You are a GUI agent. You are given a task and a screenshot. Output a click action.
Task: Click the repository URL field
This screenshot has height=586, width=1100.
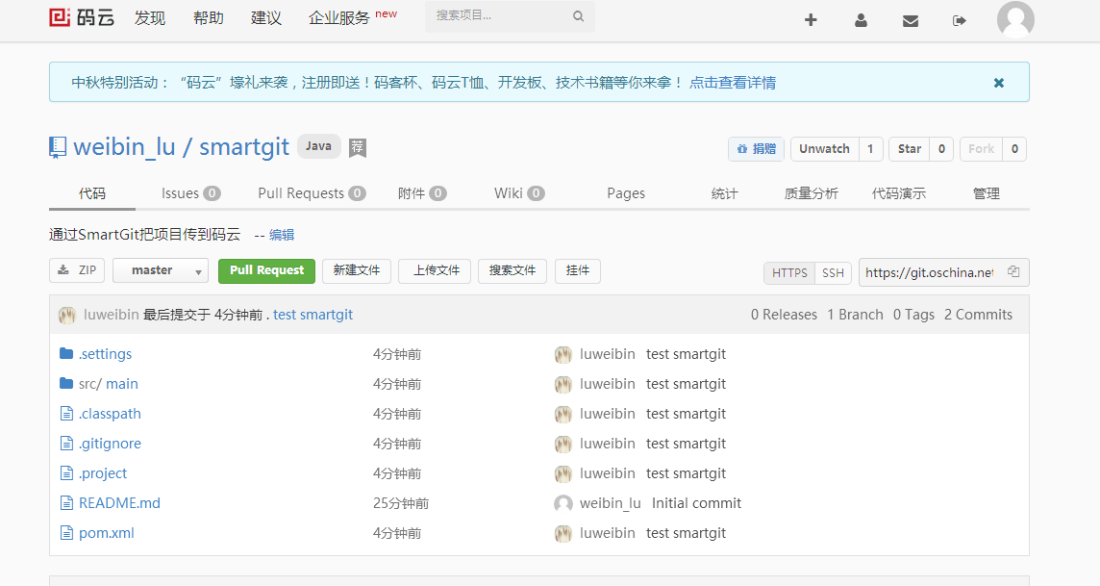coord(930,272)
